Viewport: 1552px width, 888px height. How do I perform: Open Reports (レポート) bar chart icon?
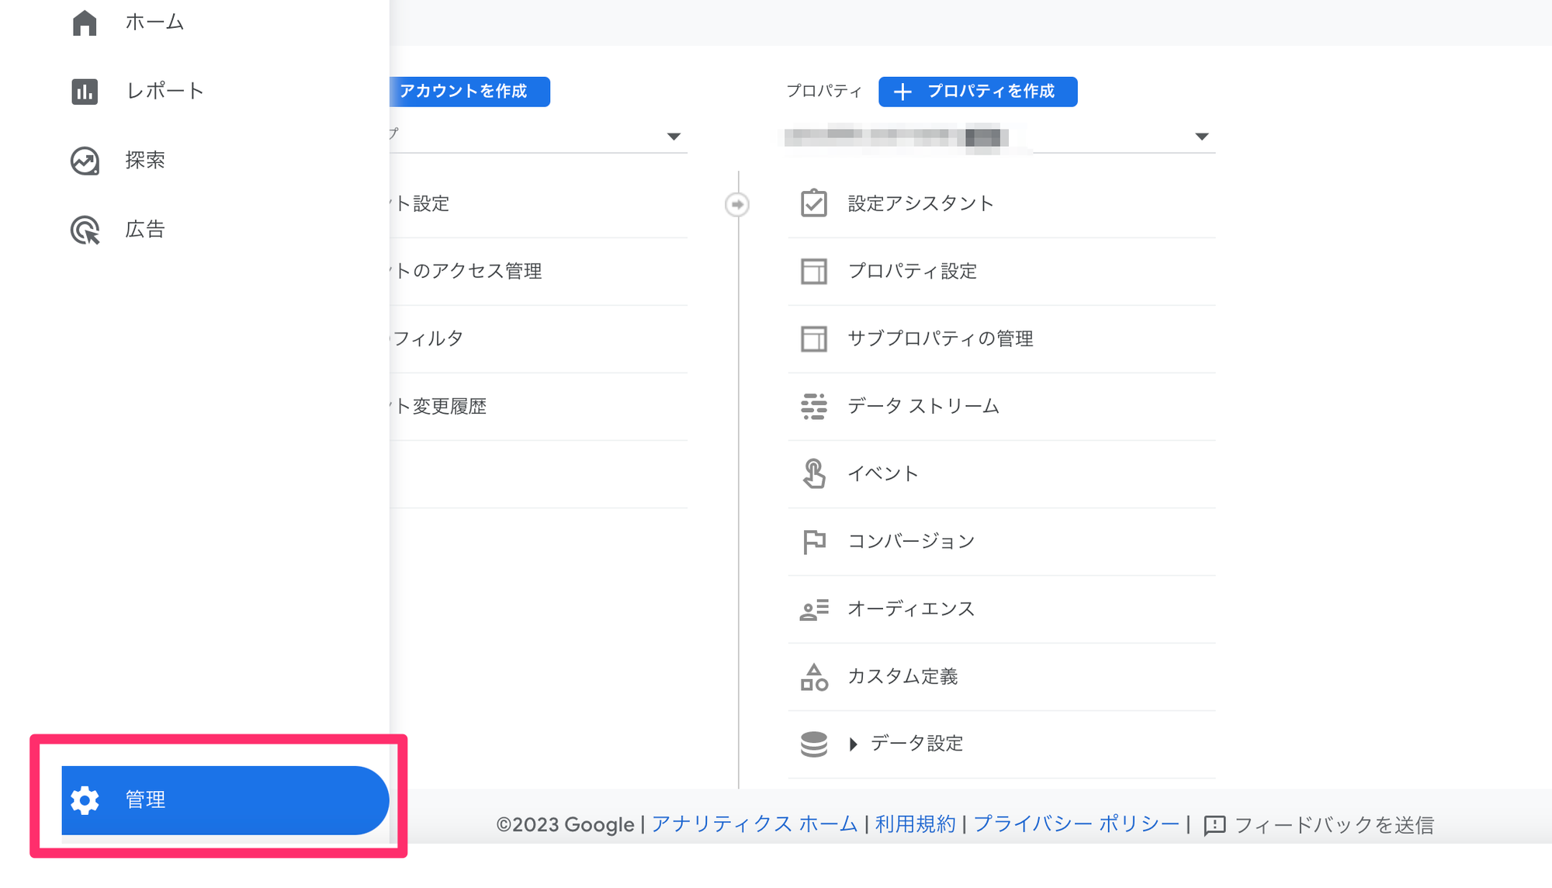pos(85,92)
